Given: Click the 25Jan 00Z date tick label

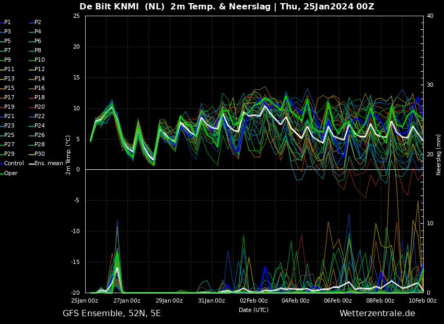Looking at the screenshot, I should click(85, 300).
